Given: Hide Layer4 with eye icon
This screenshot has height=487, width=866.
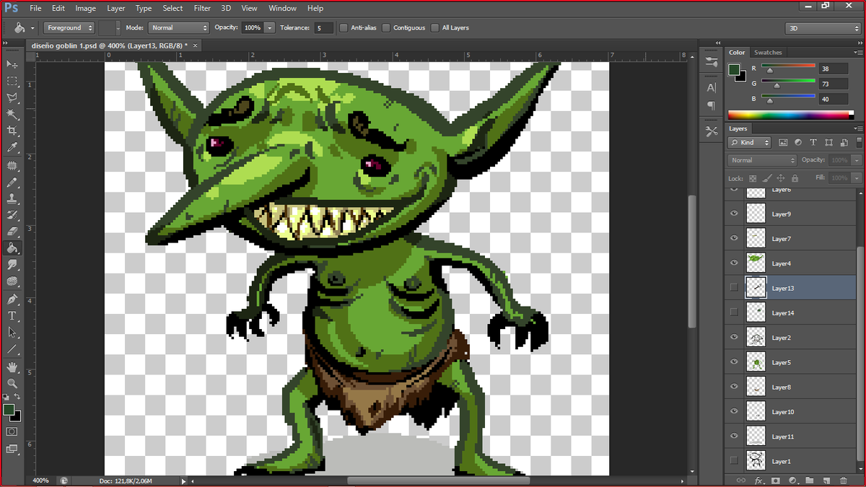Looking at the screenshot, I should pos(734,263).
